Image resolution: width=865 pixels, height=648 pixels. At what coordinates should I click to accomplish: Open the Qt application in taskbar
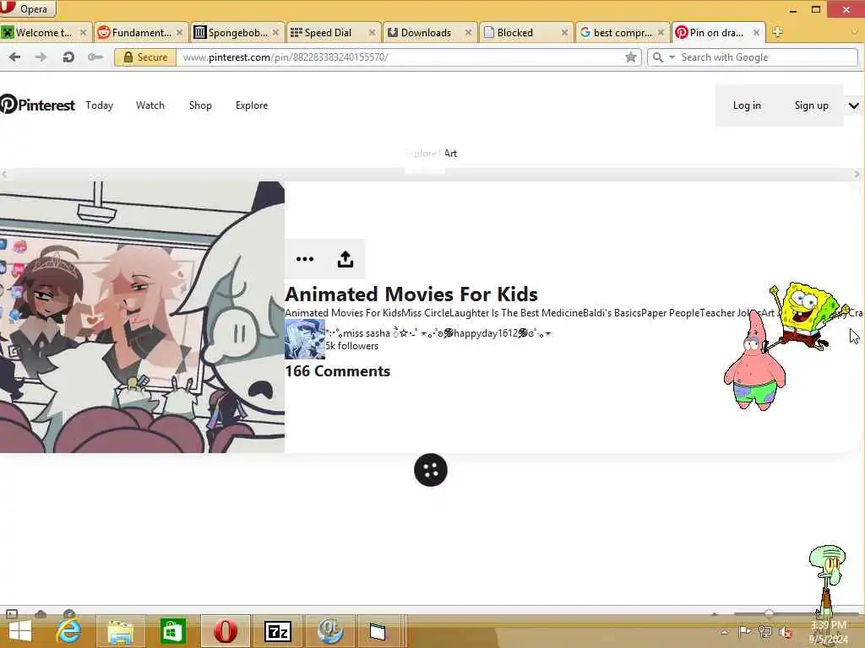coord(330,631)
